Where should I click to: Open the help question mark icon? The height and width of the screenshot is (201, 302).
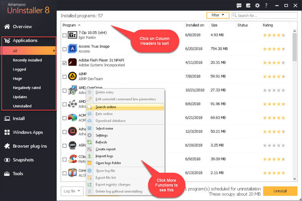pos(266,6)
